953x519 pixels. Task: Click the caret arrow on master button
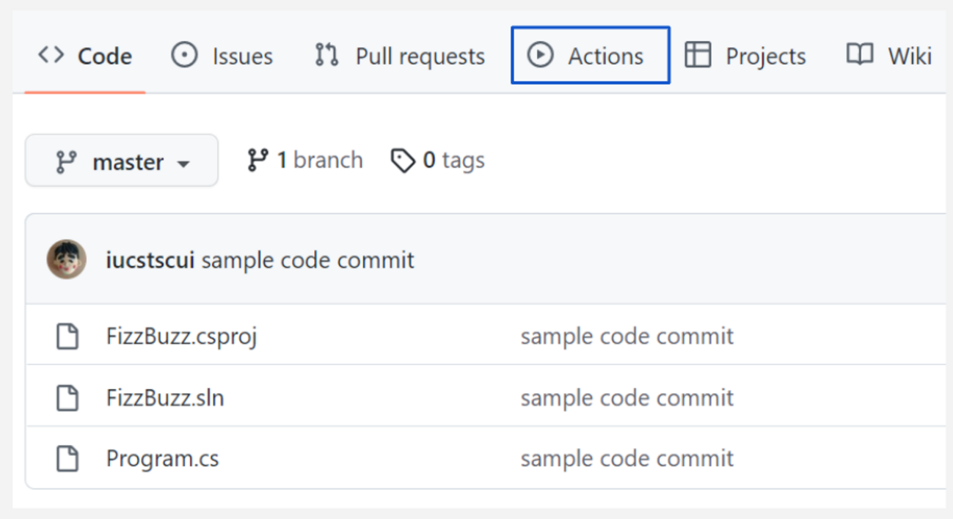(x=183, y=163)
